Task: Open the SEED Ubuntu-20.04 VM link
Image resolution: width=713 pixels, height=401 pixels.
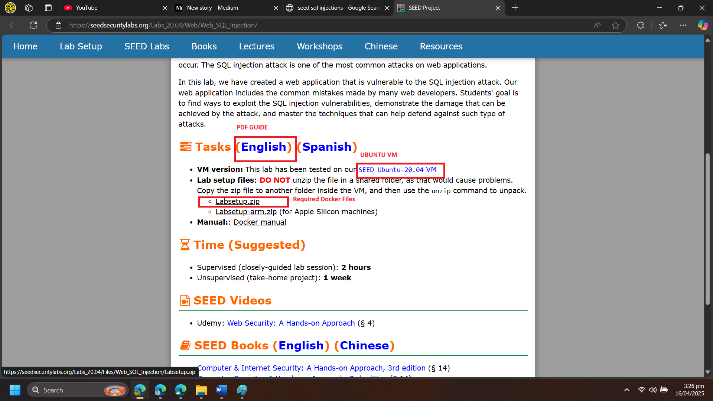Action: pos(397,170)
